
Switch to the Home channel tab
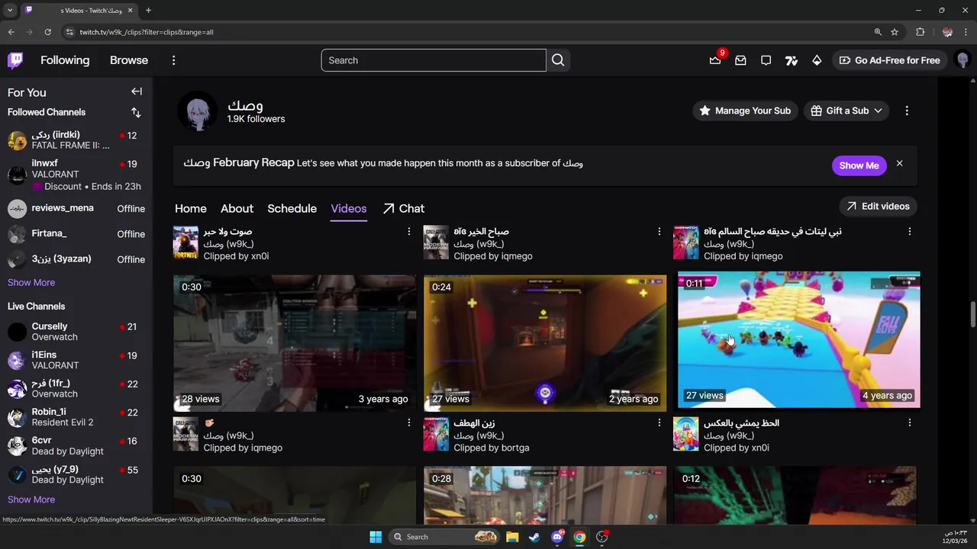coord(191,208)
